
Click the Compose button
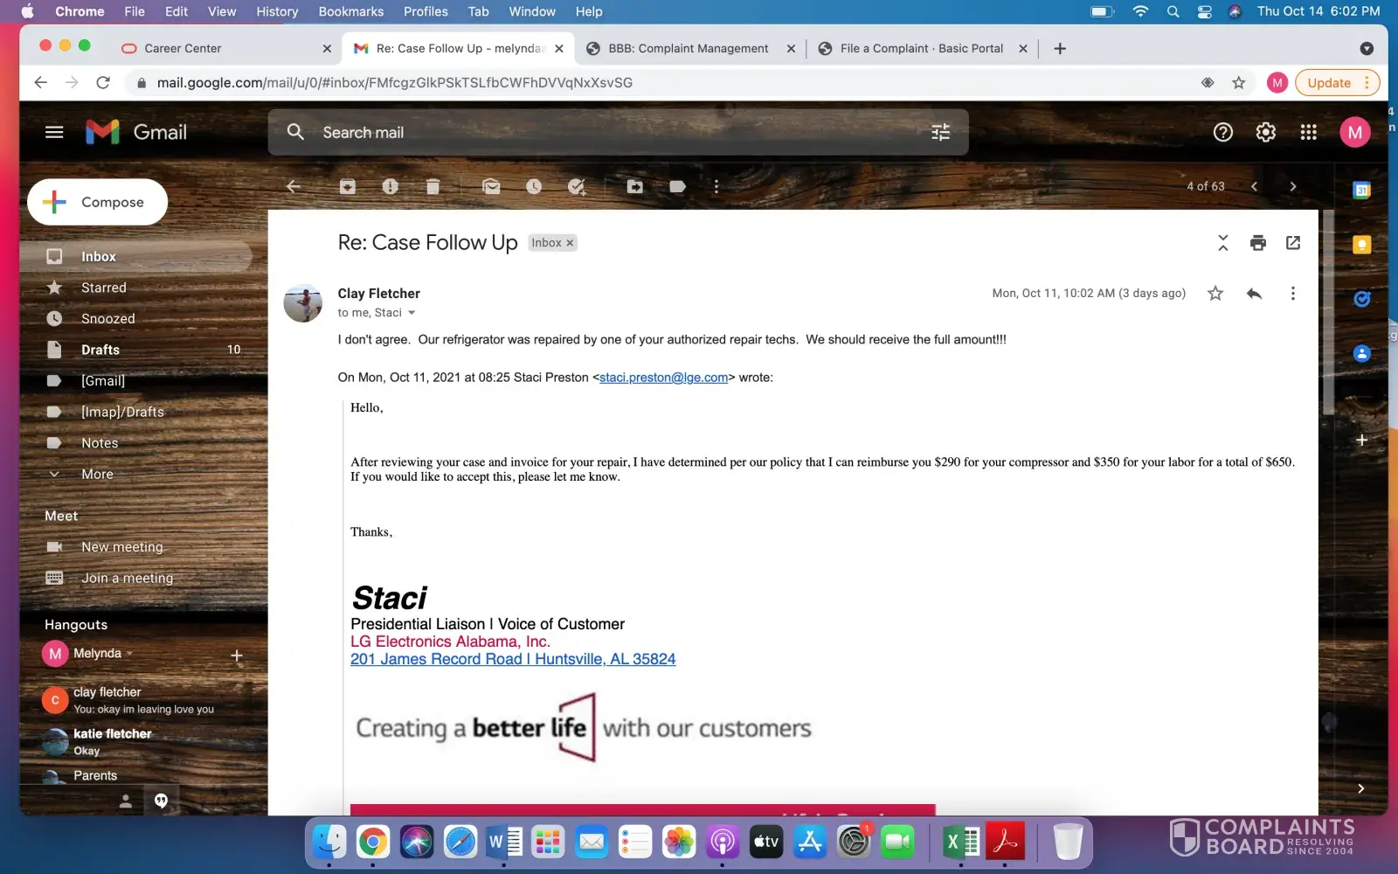(x=98, y=202)
